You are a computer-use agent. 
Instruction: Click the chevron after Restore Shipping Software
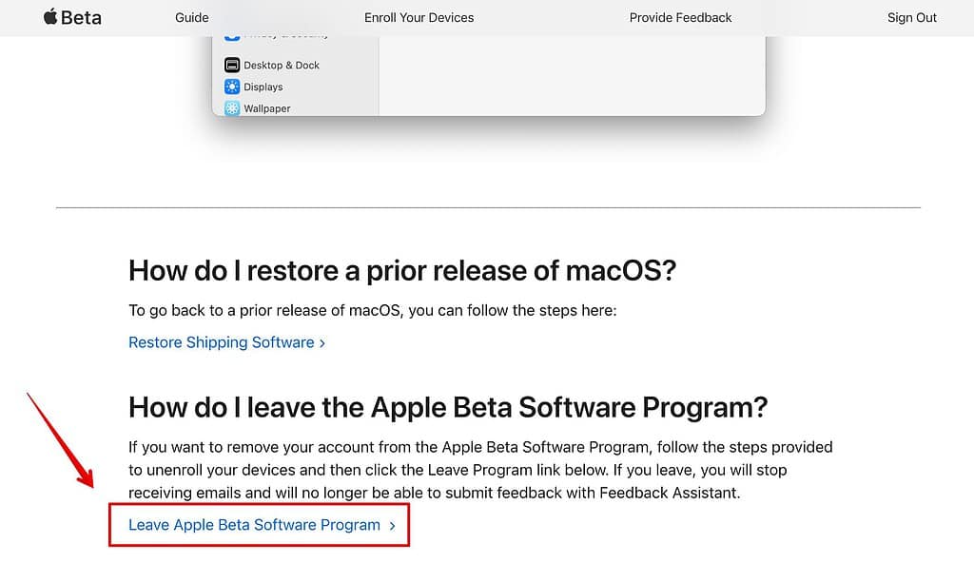323,342
